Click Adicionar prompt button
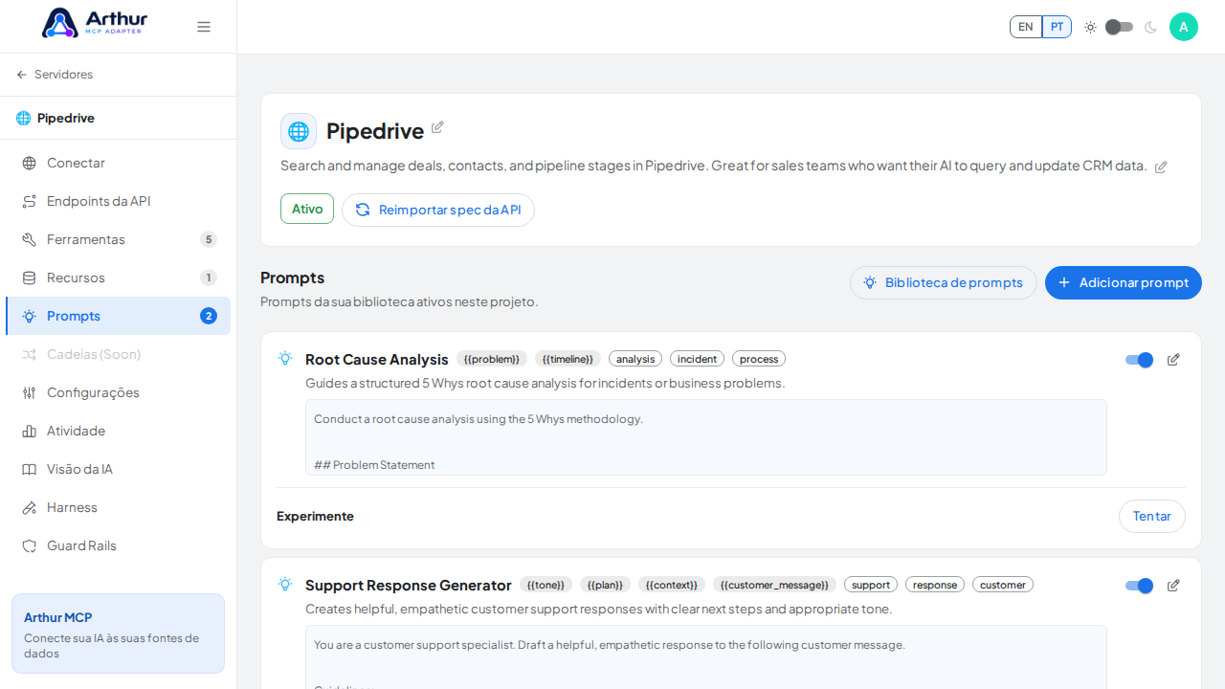The image size is (1225, 689). click(1124, 282)
